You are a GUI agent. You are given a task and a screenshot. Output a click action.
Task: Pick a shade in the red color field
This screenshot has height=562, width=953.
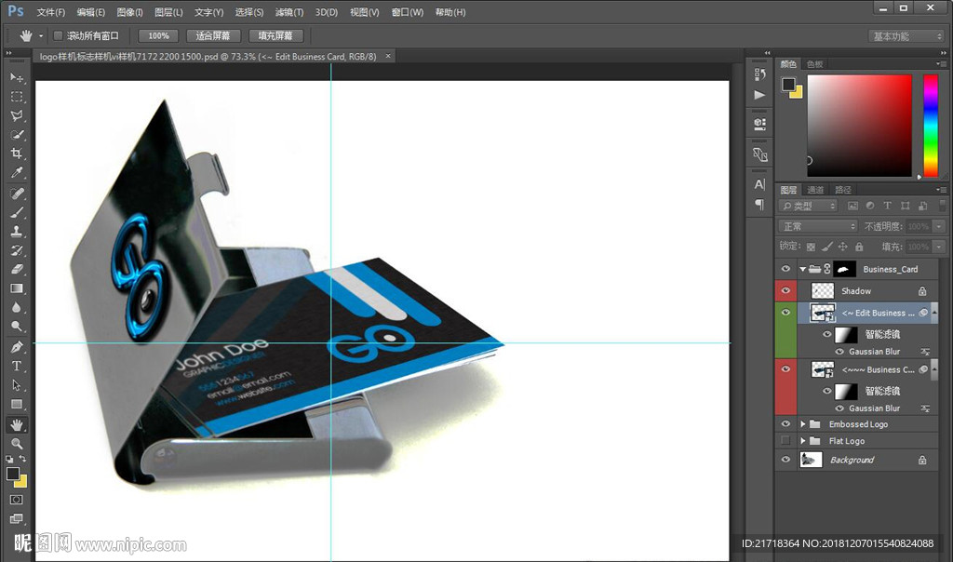pos(859,126)
